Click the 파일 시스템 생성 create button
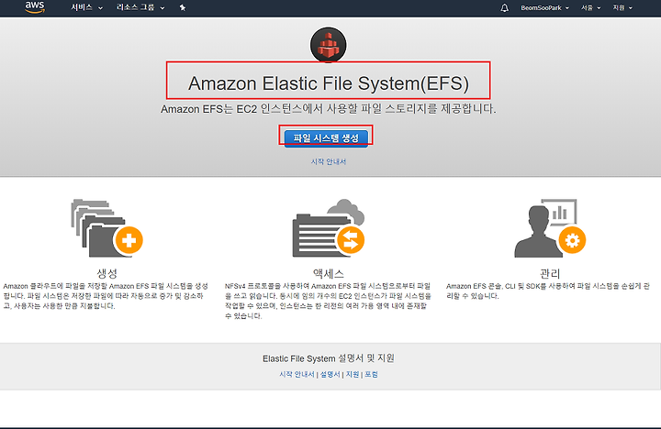The image size is (661, 429). (326, 138)
